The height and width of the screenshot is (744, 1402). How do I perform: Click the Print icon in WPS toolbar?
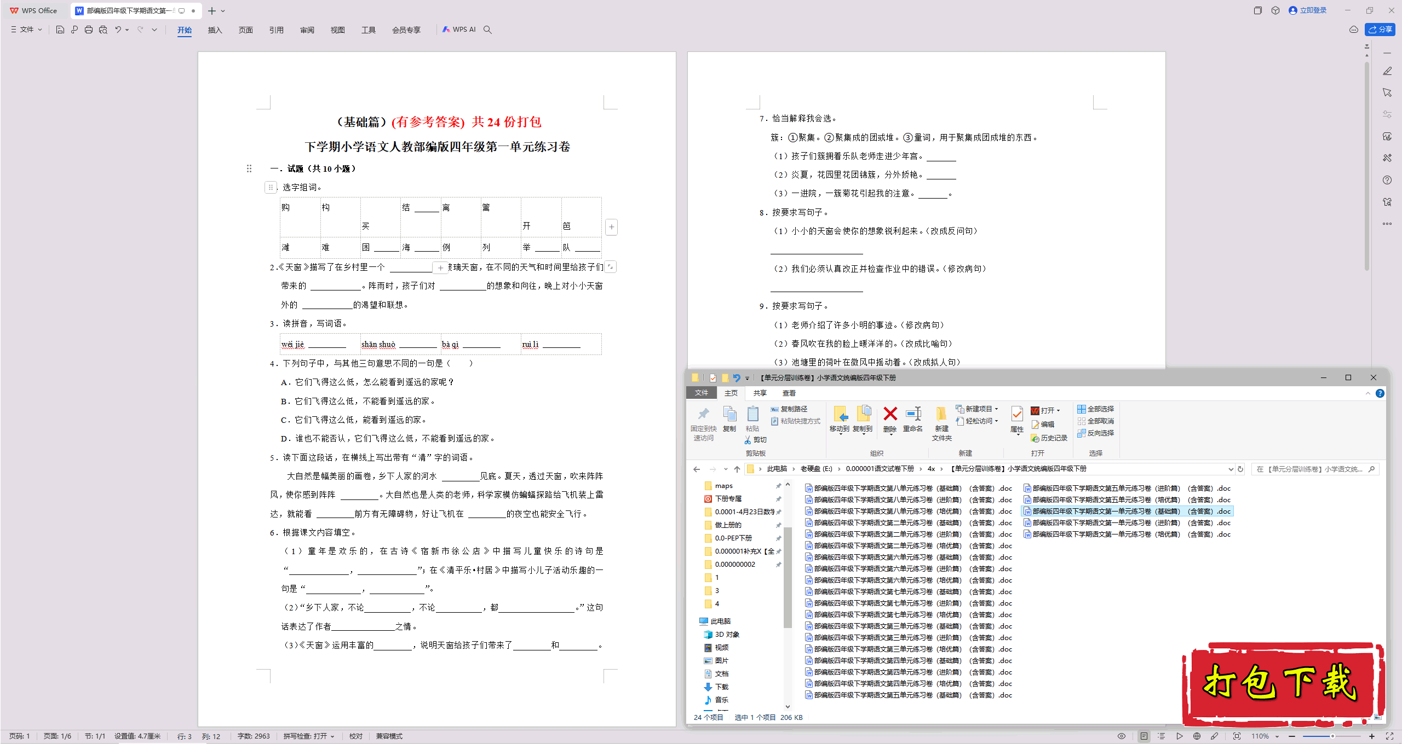click(x=89, y=30)
